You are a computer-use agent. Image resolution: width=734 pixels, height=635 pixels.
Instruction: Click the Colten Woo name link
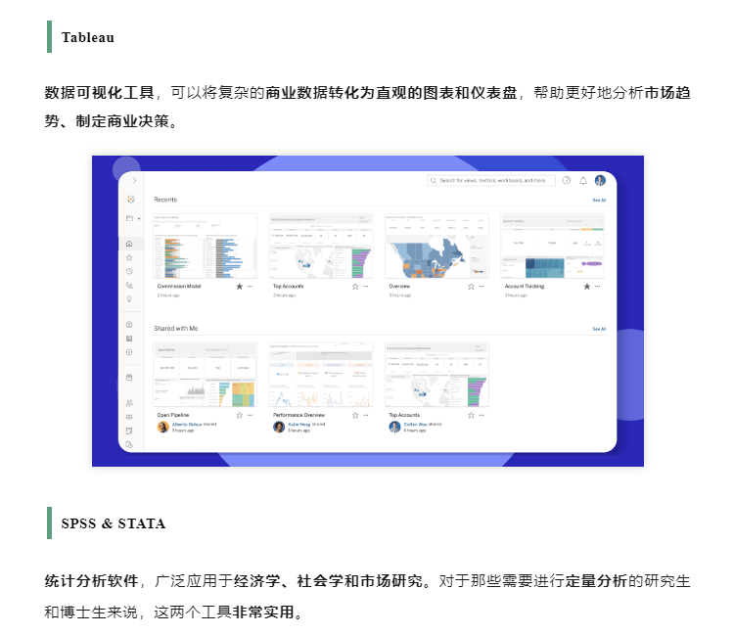pos(415,425)
